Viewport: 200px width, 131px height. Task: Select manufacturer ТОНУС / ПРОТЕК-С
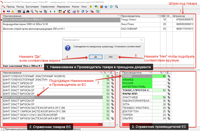coord(137,90)
